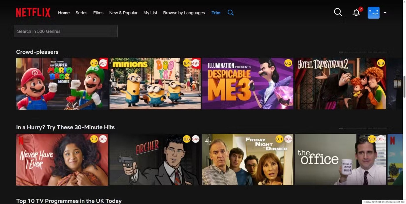Screen dimensions: 406x204
Task: Click the 6.2 rating badge on Despicable Me 3
Action: 288,63
